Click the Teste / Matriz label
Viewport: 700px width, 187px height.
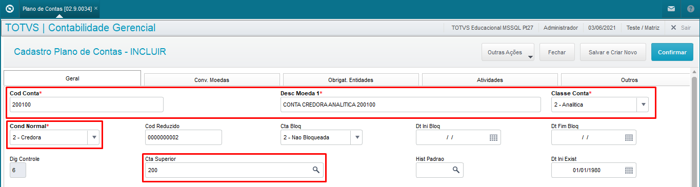(x=644, y=28)
